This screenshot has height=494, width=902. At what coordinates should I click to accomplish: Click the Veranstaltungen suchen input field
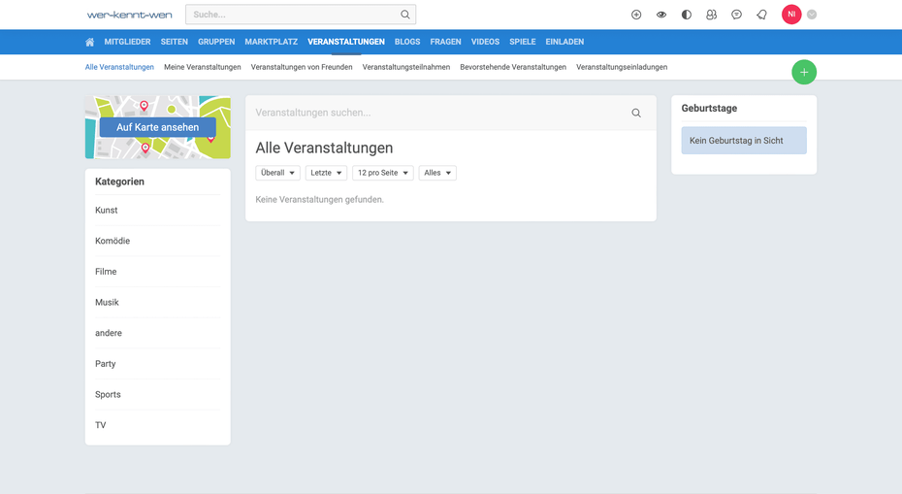tap(436, 113)
